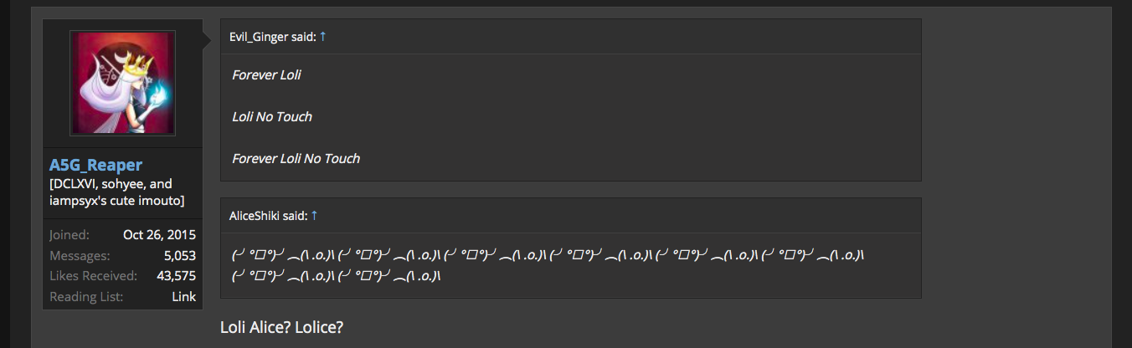Click the join date Oct 26, 2015
Image resolution: width=1132 pixels, height=348 pixels.
[x=159, y=235]
